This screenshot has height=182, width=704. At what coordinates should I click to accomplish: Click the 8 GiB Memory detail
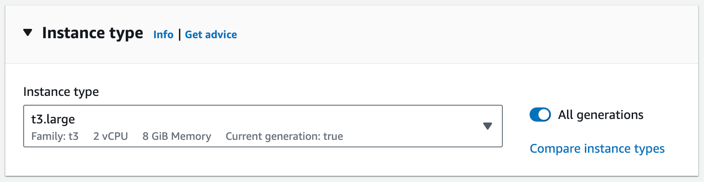[177, 136]
